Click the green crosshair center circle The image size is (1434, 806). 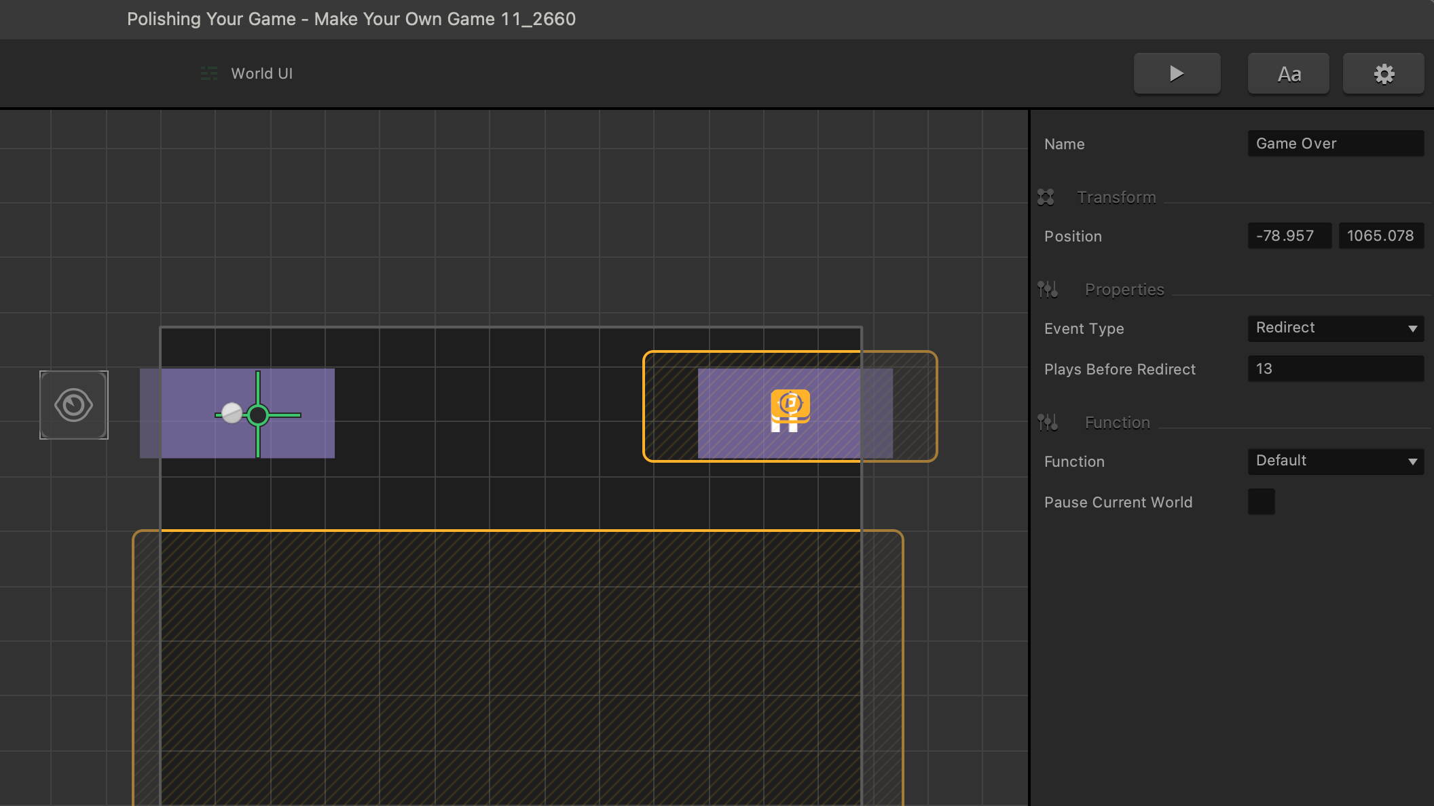tap(258, 415)
